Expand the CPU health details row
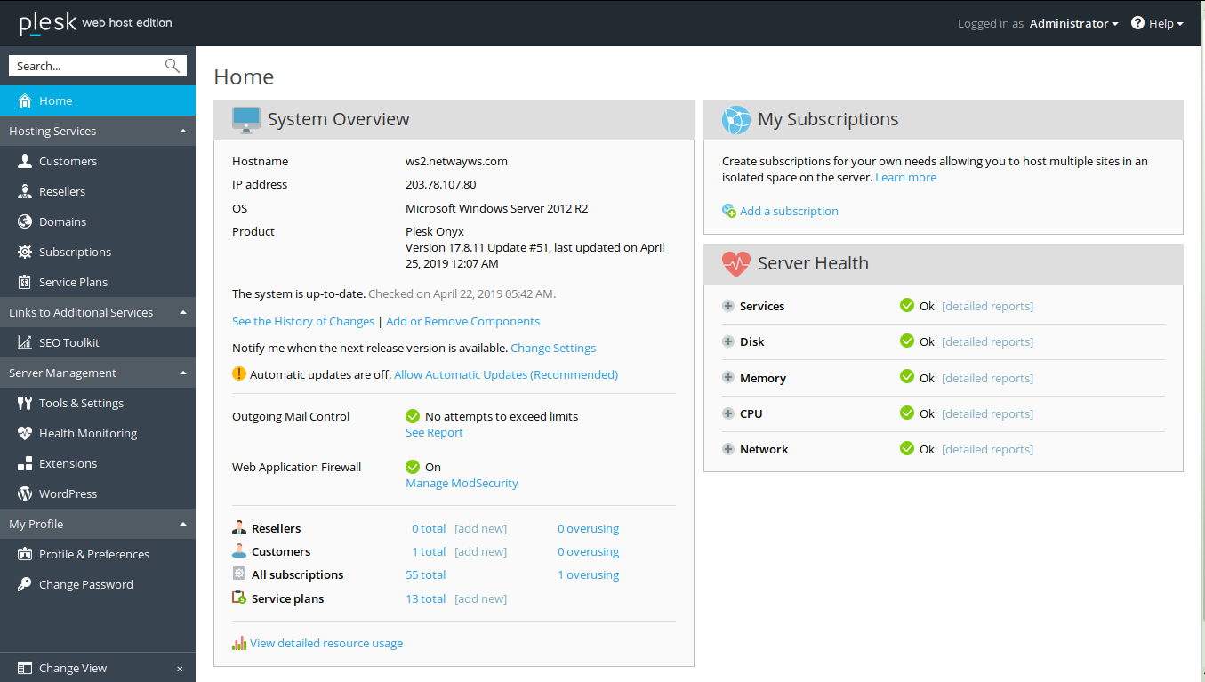 coord(728,413)
